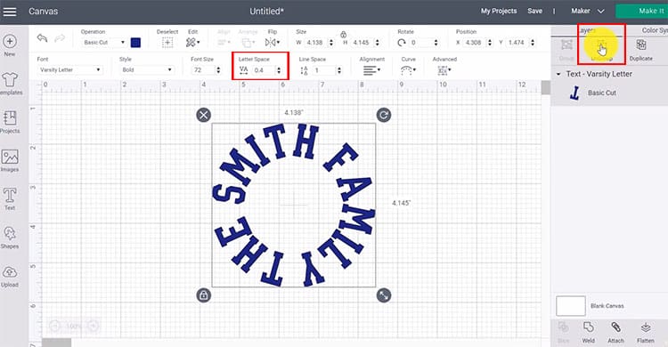Click the Undo arrow icon
668x347 pixels.
[x=42, y=38]
